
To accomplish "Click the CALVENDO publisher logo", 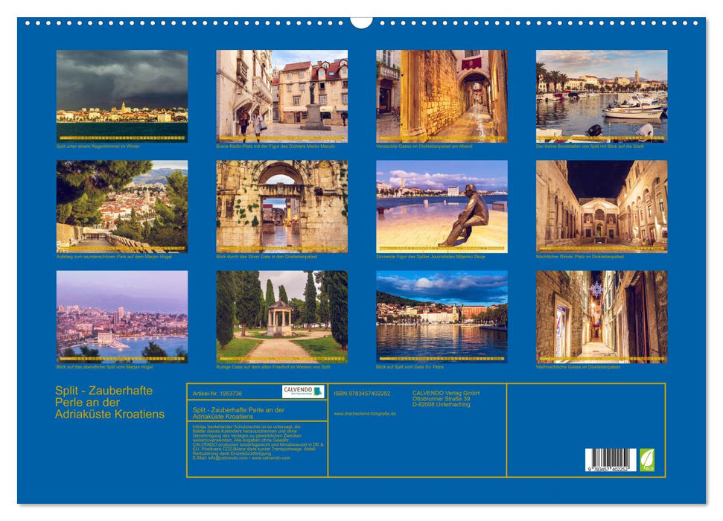I will 301,391.
